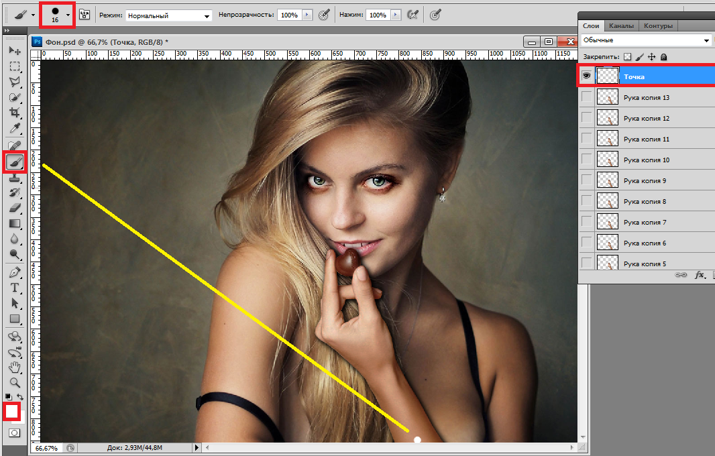Open the brush preset picker dropdown
Viewport: 715px width, 456px height.
[x=68, y=15]
